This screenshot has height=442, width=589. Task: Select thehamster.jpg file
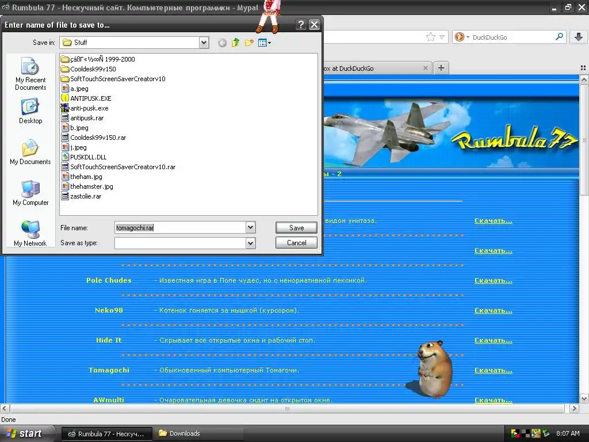[x=87, y=186]
